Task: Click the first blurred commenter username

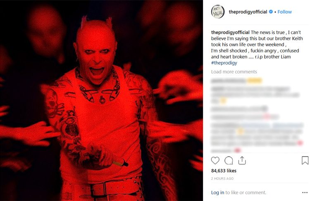Action: tap(228, 81)
